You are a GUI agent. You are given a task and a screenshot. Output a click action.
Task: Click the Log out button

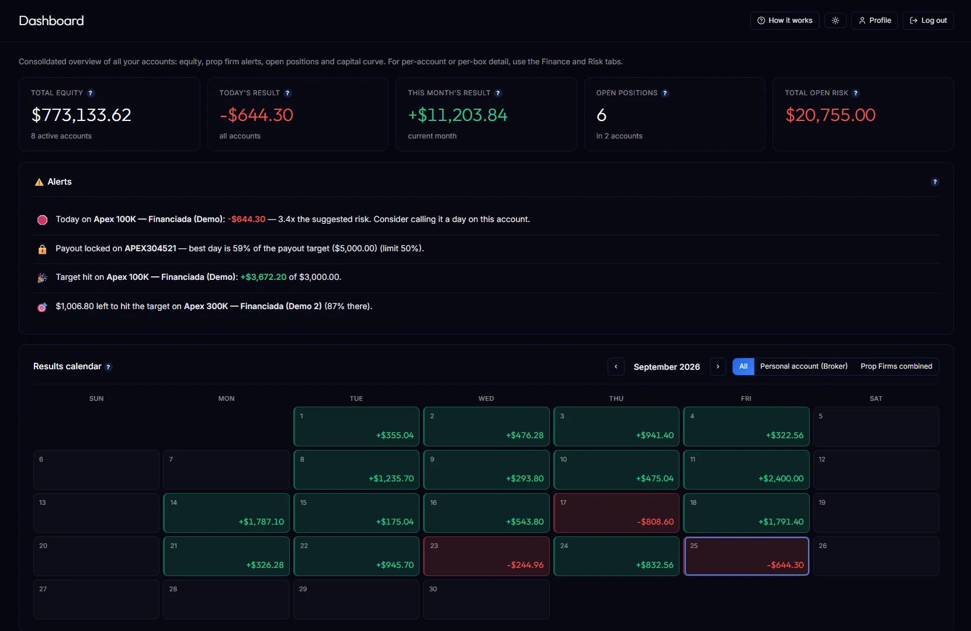point(928,20)
